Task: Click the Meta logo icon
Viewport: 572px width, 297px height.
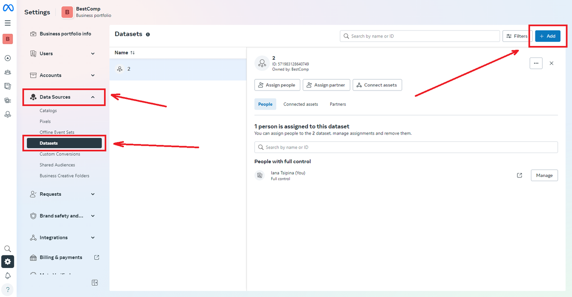Action: coord(8,8)
